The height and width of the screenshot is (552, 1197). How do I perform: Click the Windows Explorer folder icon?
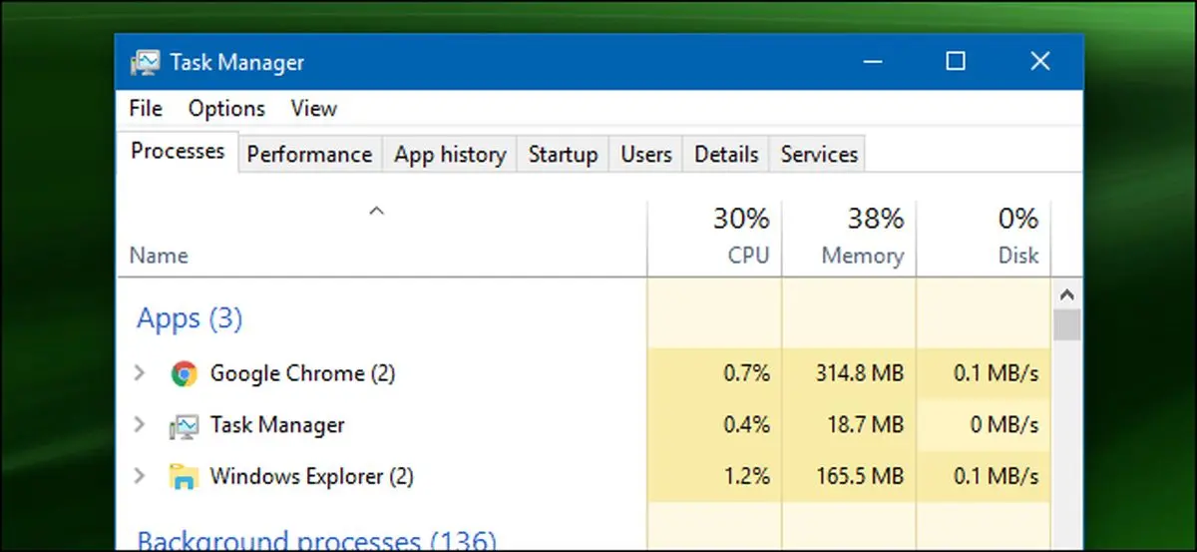click(184, 477)
